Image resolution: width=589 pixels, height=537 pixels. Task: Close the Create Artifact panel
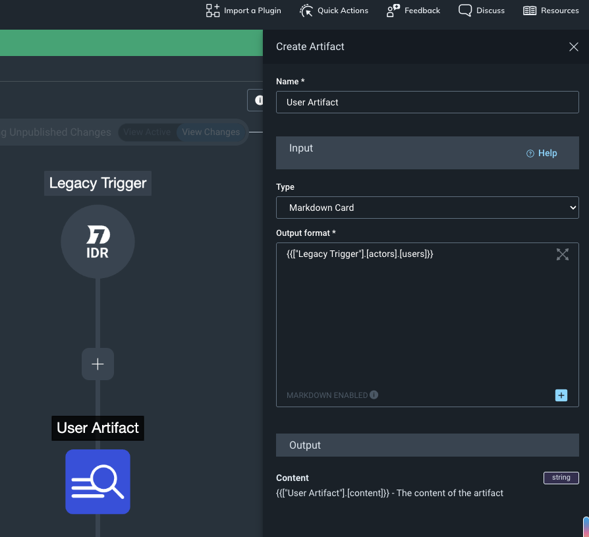(x=573, y=47)
